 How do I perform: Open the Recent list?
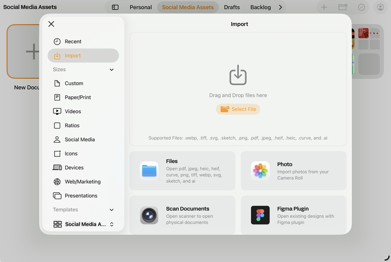[x=83, y=42]
